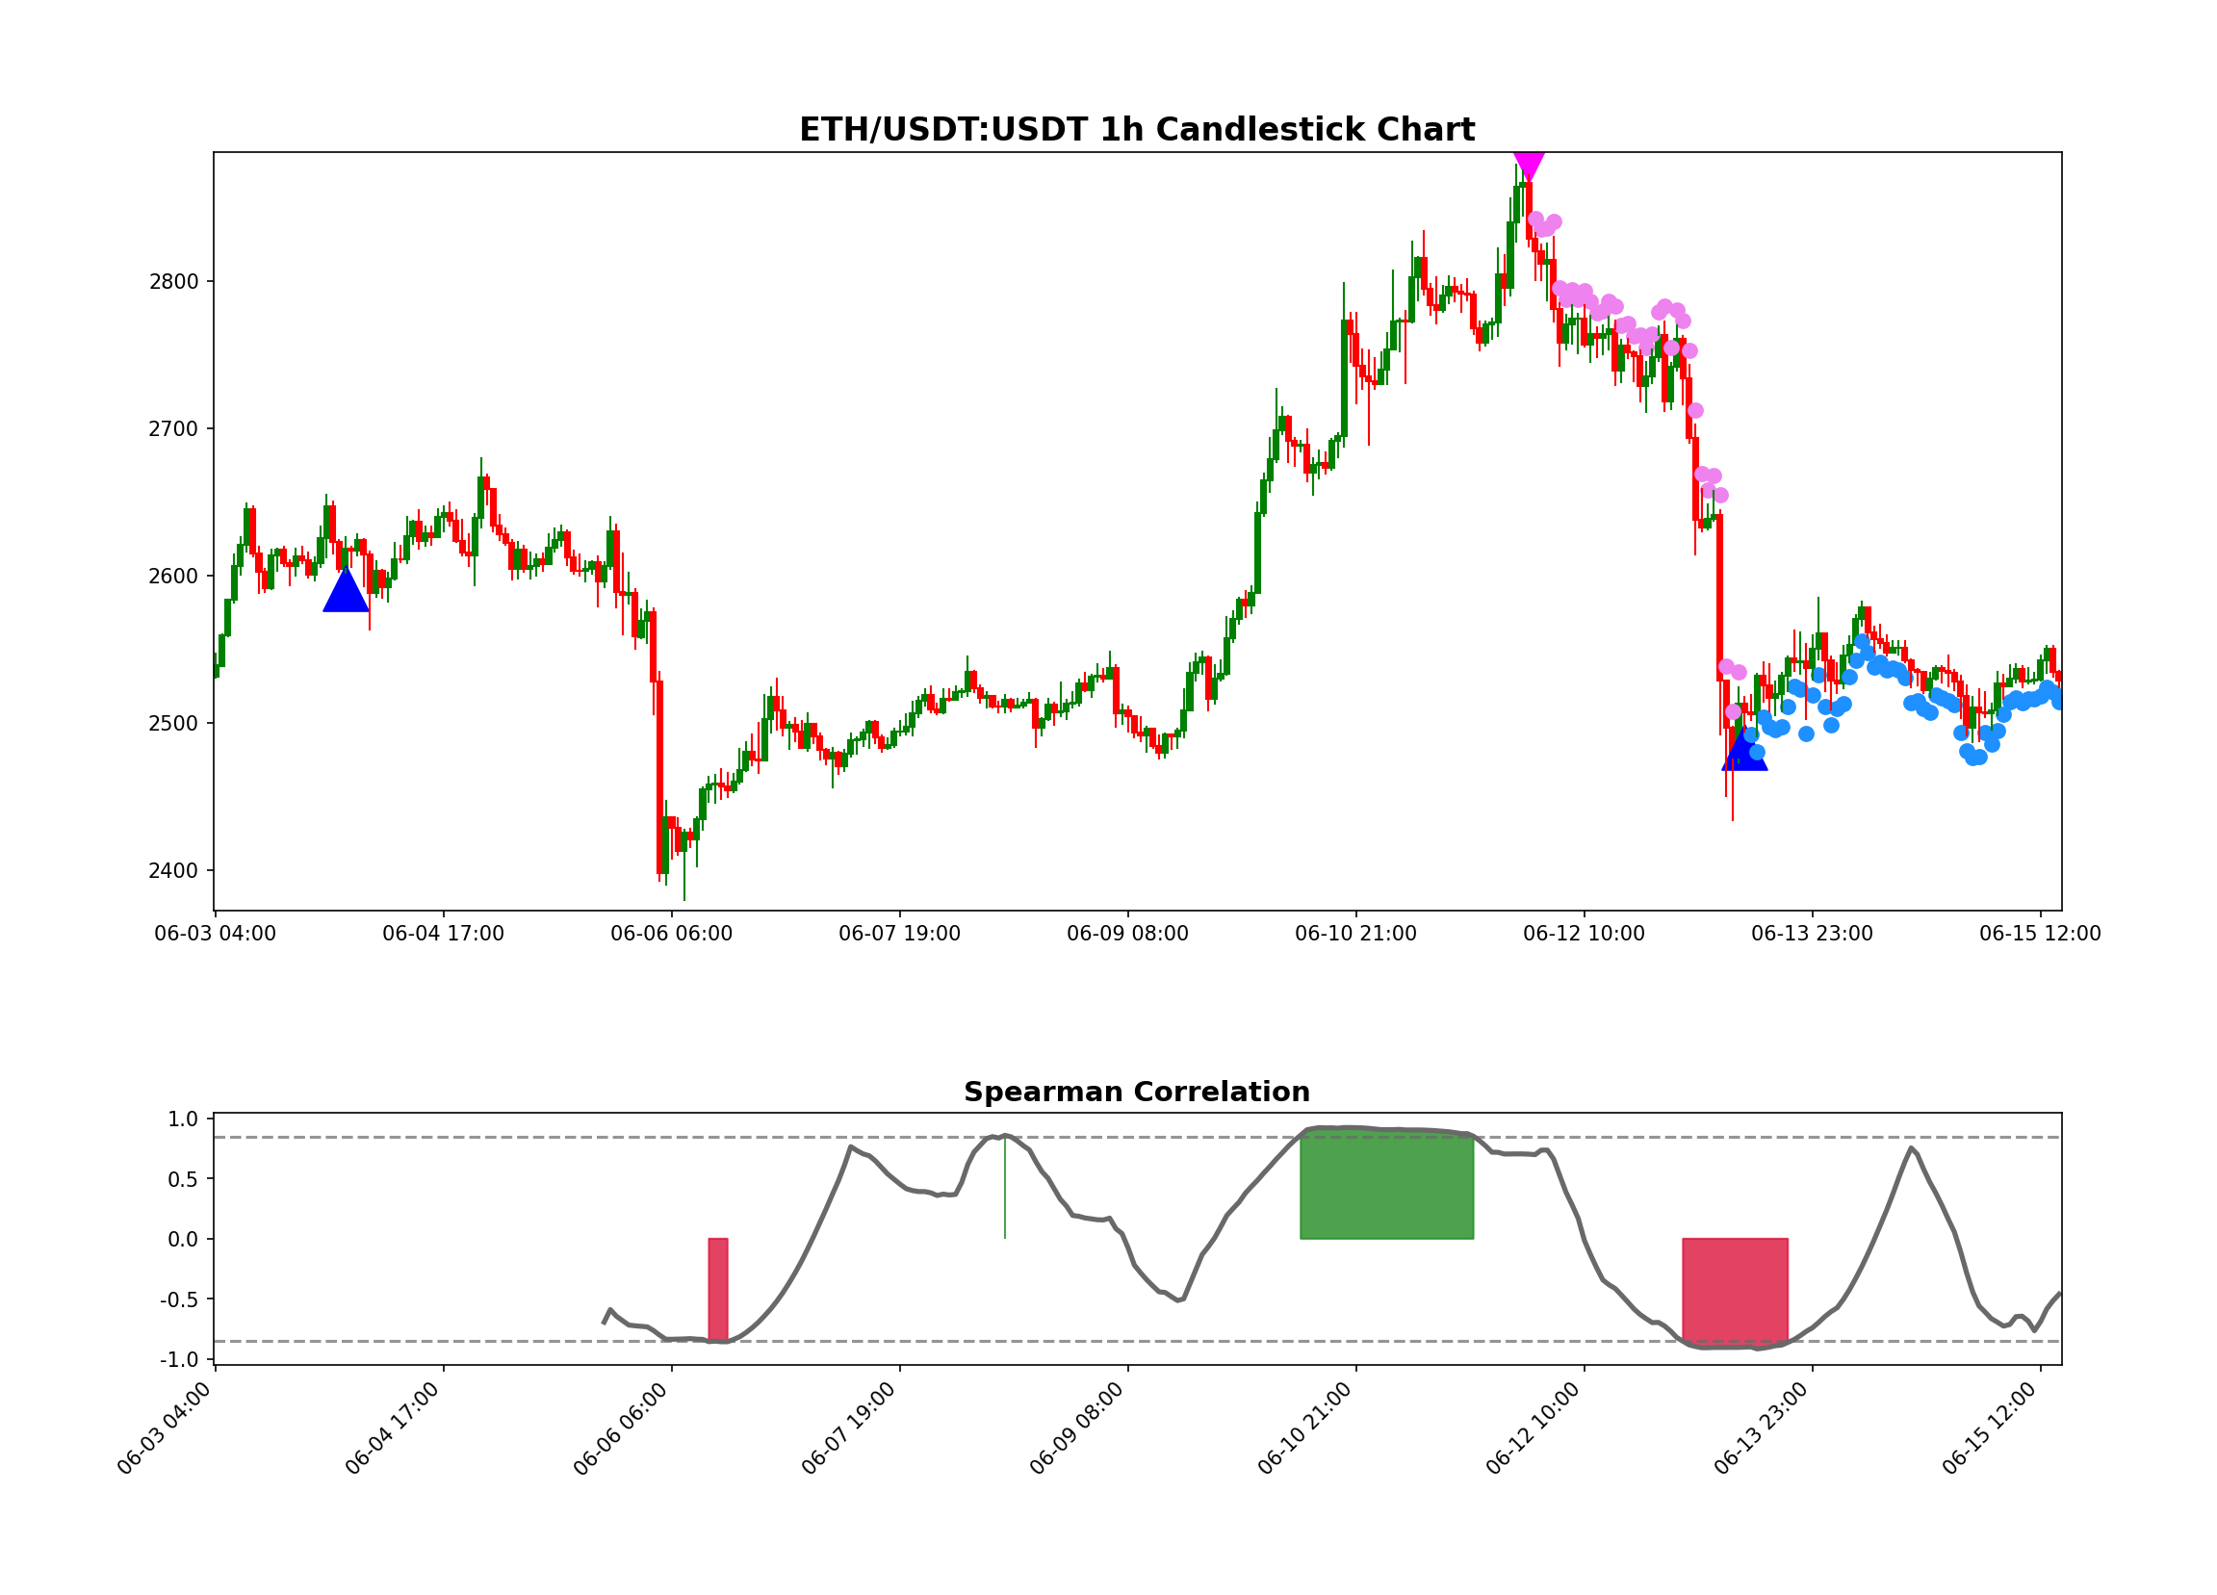Click the narrow red bar near 06-06 in Spearman chart
Viewport: 2217px width, 1595px height.
[x=717, y=1290]
